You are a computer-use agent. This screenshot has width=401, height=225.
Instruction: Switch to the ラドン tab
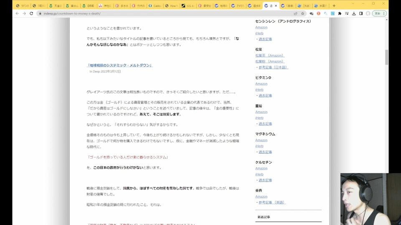(x=22, y=5)
